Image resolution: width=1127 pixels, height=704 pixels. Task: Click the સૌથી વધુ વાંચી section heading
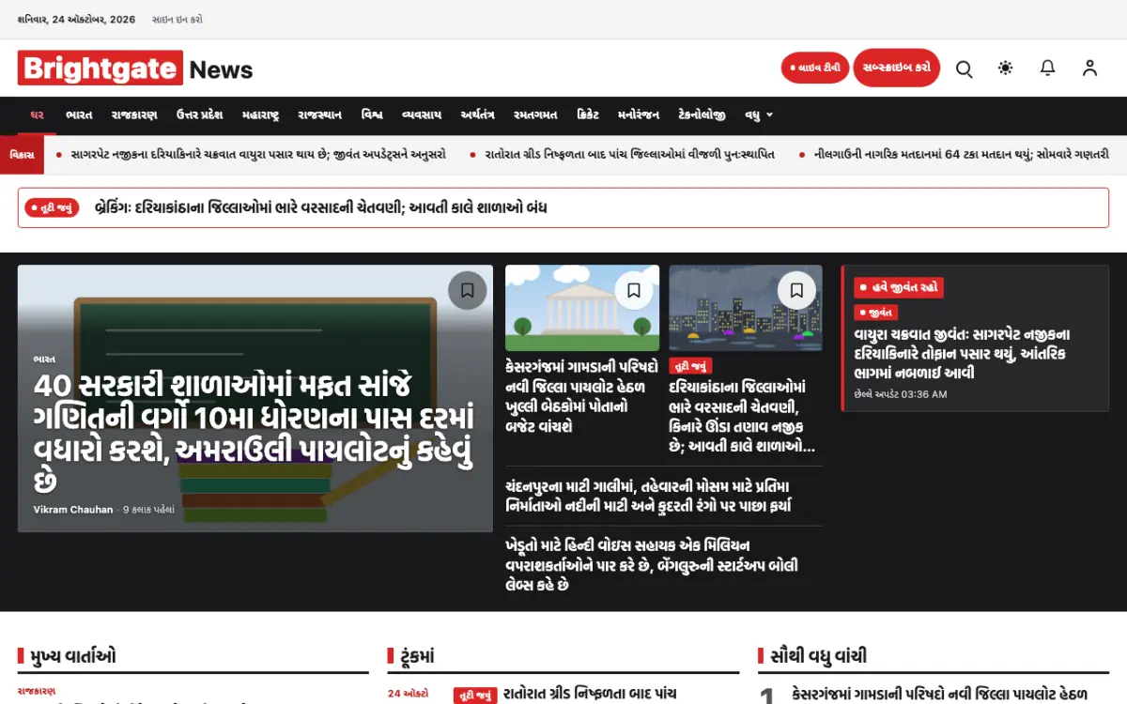pyautogui.click(x=818, y=656)
